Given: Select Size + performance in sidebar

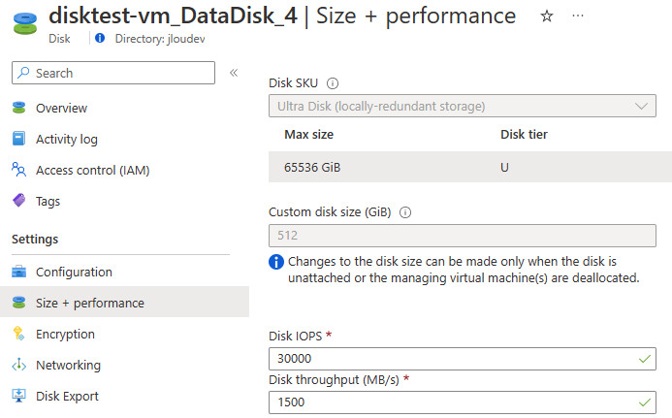Looking at the screenshot, I should [x=124, y=302].
